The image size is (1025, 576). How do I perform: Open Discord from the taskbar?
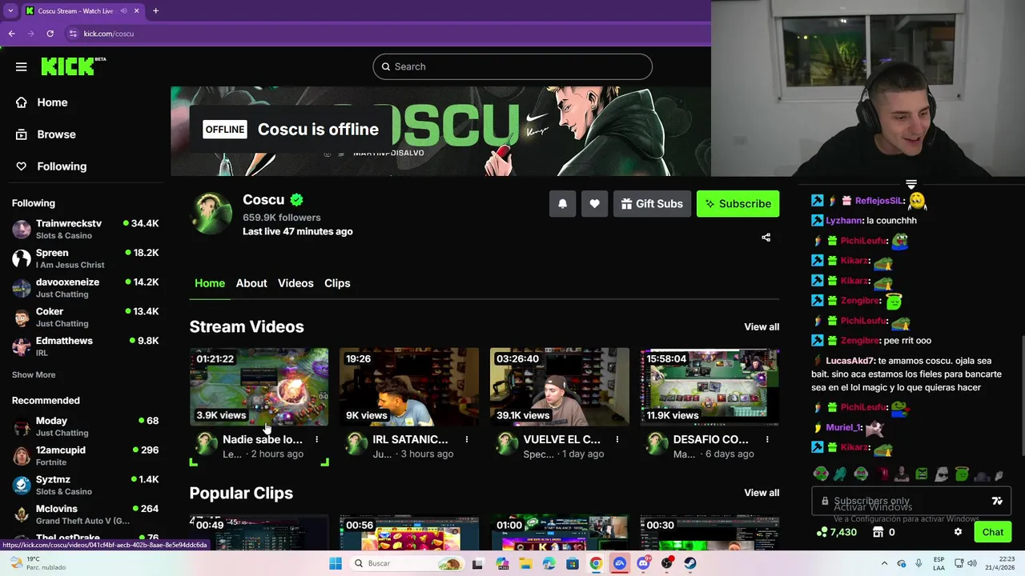click(643, 563)
